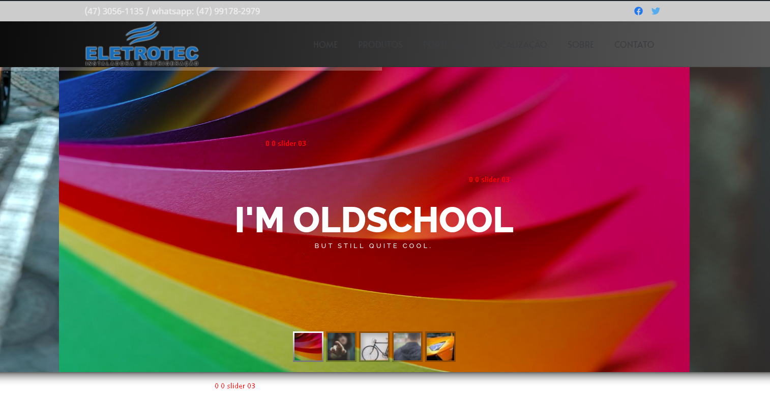Click the blurred previous slide on left
Image resolution: width=770 pixels, height=397 pixels.
point(29,219)
